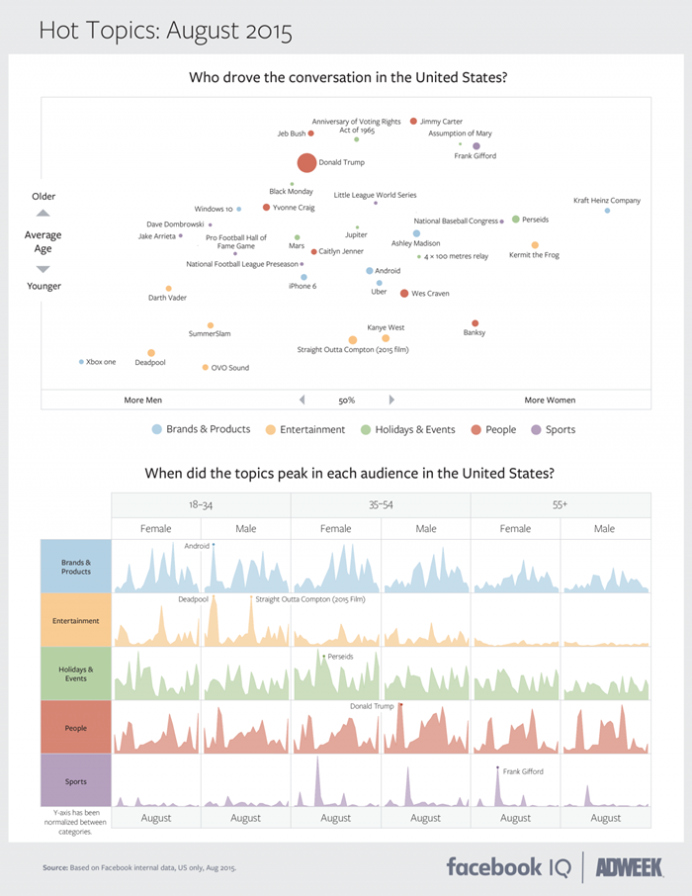Click the Kraft Heinz Company dot
692x896 pixels.
(607, 211)
